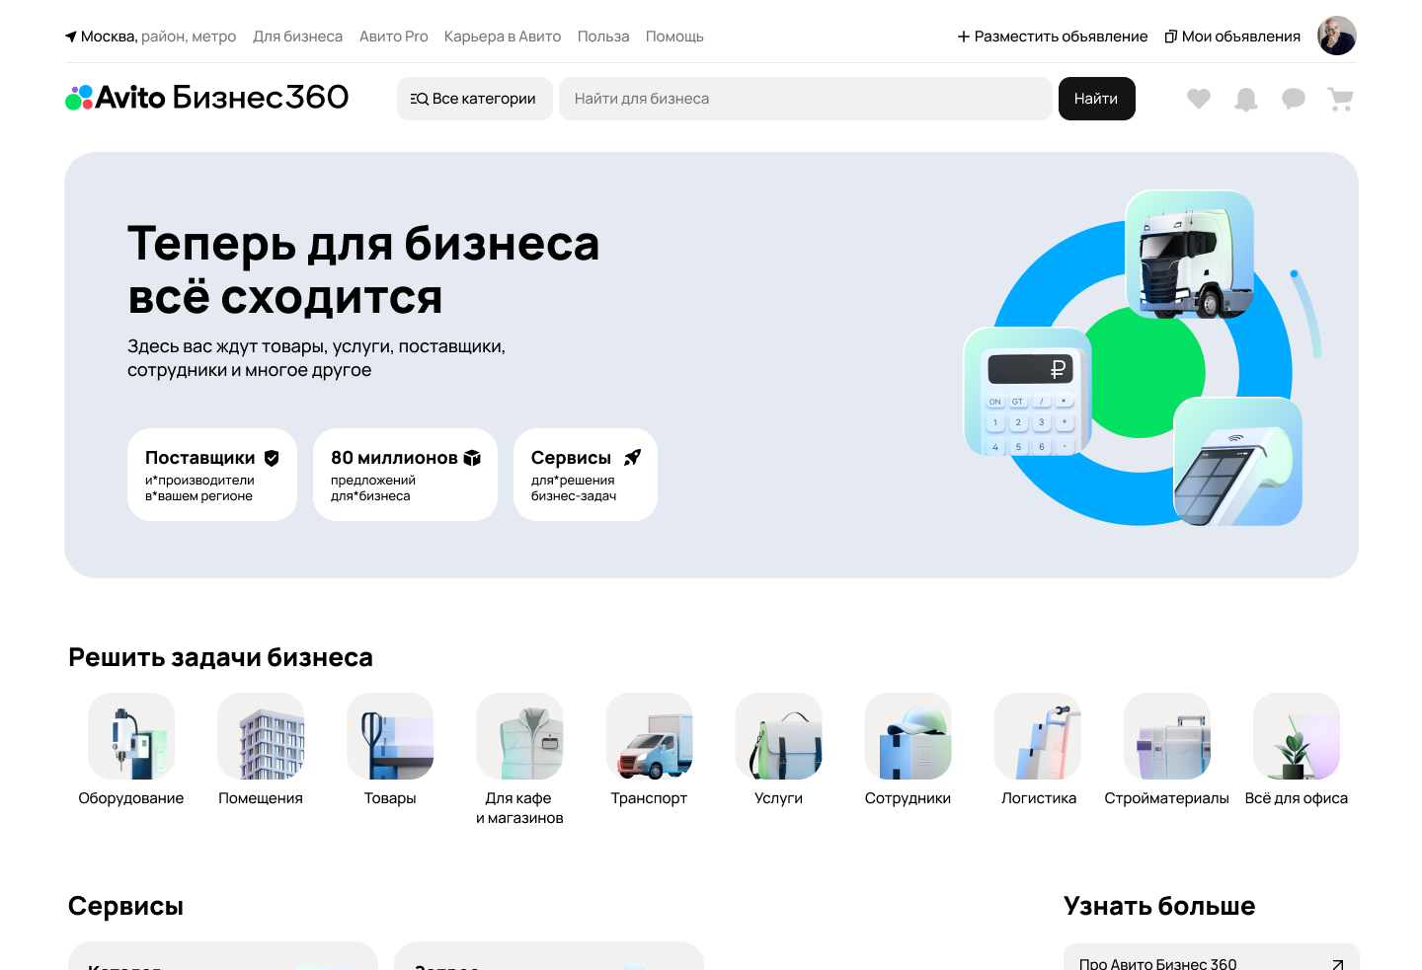Open the cart icon in the header
The height and width of the screenshot is (970, 1422).
1340,99
